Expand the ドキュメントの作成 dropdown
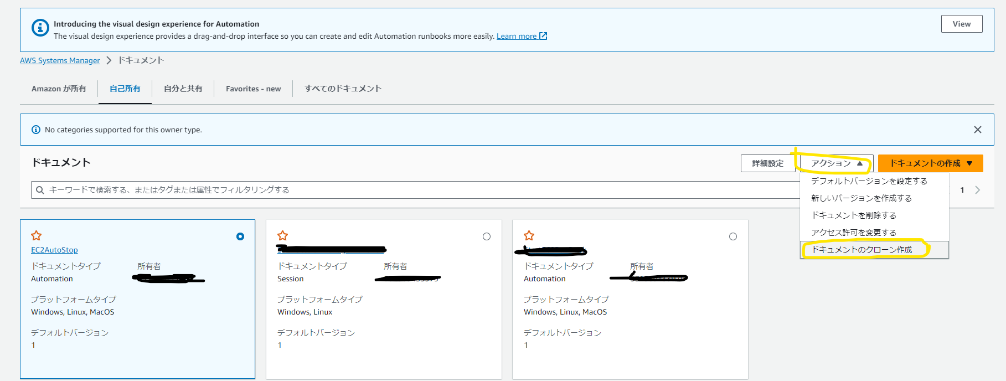This screenshot has width=1006, height=381. 931,163
